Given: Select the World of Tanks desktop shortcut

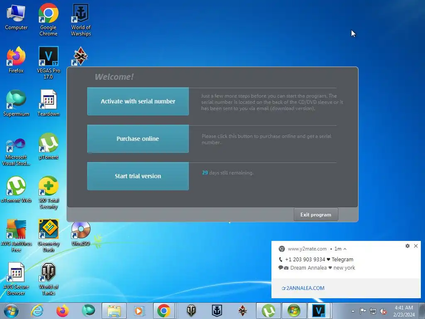Looking at the screenshot, I should coord(48,279).
